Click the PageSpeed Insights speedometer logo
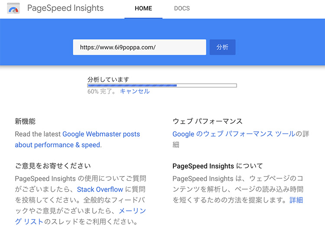Viewport: 325px width, 242px height. tap(13, 8)
